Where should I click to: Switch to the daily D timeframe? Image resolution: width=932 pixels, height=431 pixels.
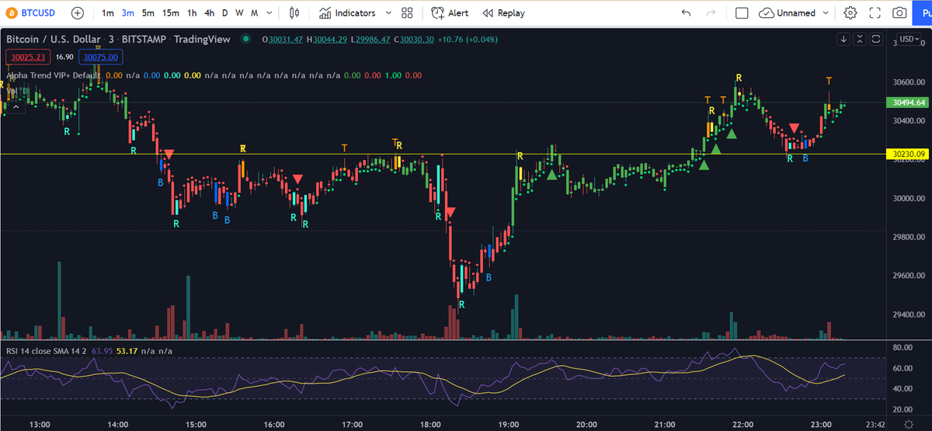point(225,13)
